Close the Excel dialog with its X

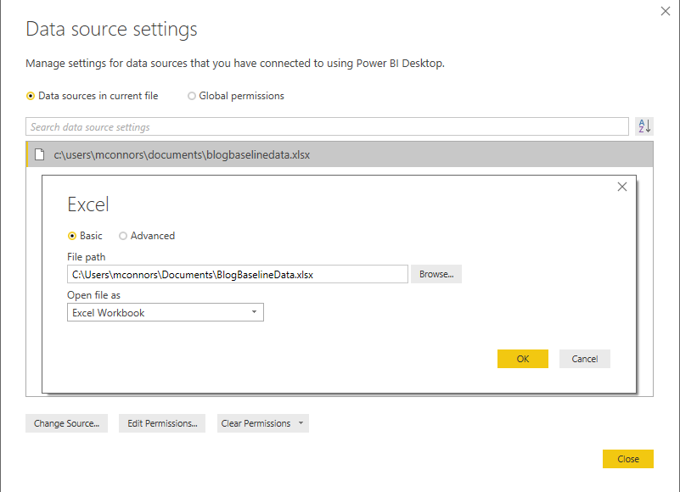click(x=621, y=187)
